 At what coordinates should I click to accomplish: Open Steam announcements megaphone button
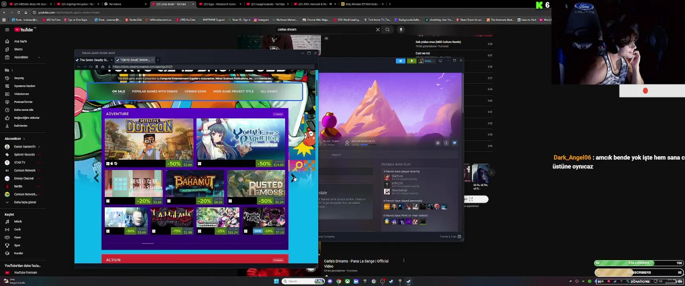coord(401,61)
